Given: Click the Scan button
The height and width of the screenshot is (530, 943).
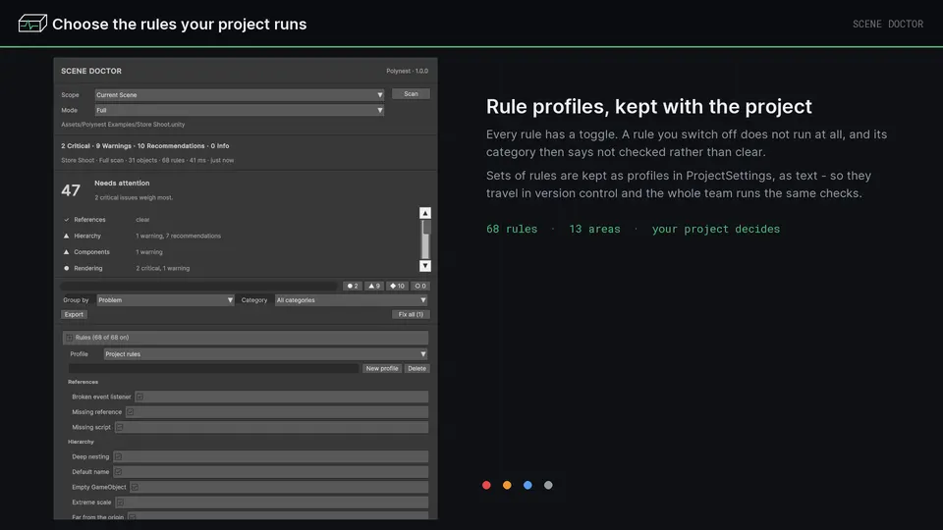Looking at the screenshot, I should [411, 94].
